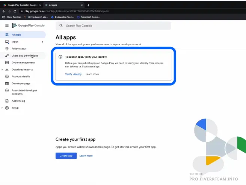Open Developer page in sidebar
Viewport: 246px width, 185px height.
23,83
